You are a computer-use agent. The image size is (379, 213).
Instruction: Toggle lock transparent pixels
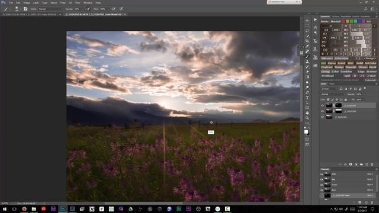328,99
